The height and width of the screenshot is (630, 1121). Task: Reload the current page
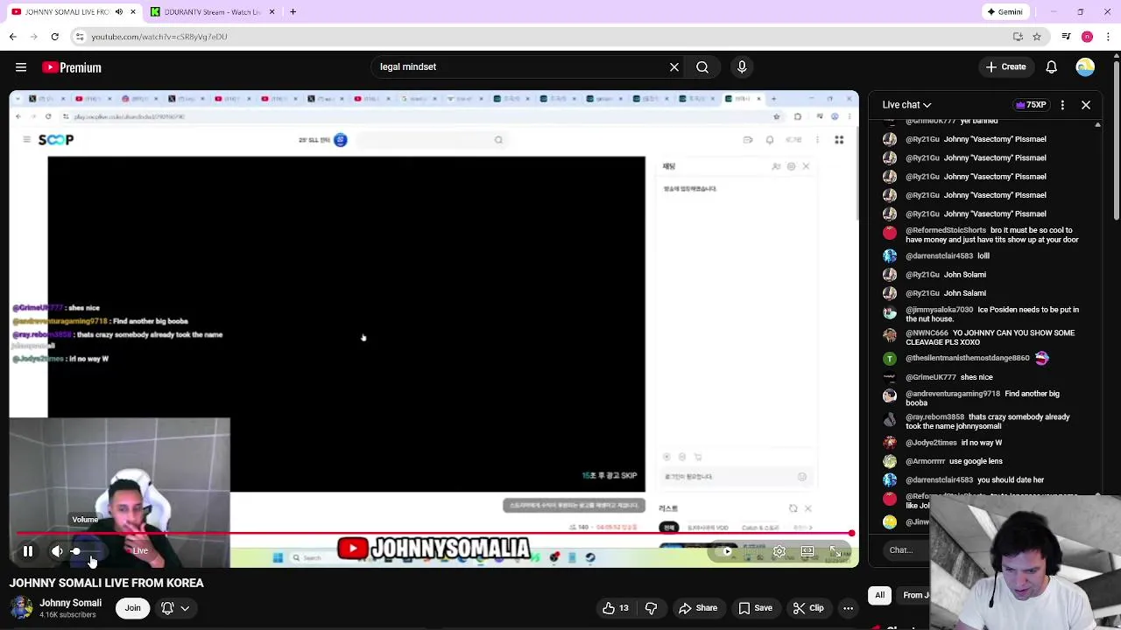(54, 37)
